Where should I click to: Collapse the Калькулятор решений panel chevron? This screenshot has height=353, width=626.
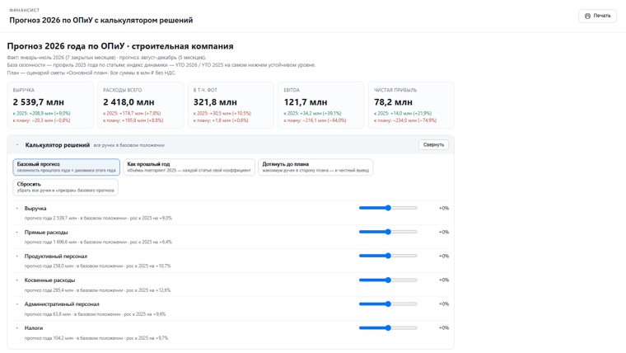point(17,145)
